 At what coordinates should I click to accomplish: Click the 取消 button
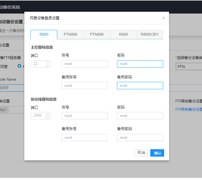tap(141, 153)
